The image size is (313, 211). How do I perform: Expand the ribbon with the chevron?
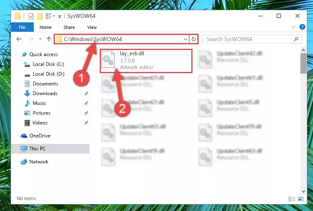[293, 27]
